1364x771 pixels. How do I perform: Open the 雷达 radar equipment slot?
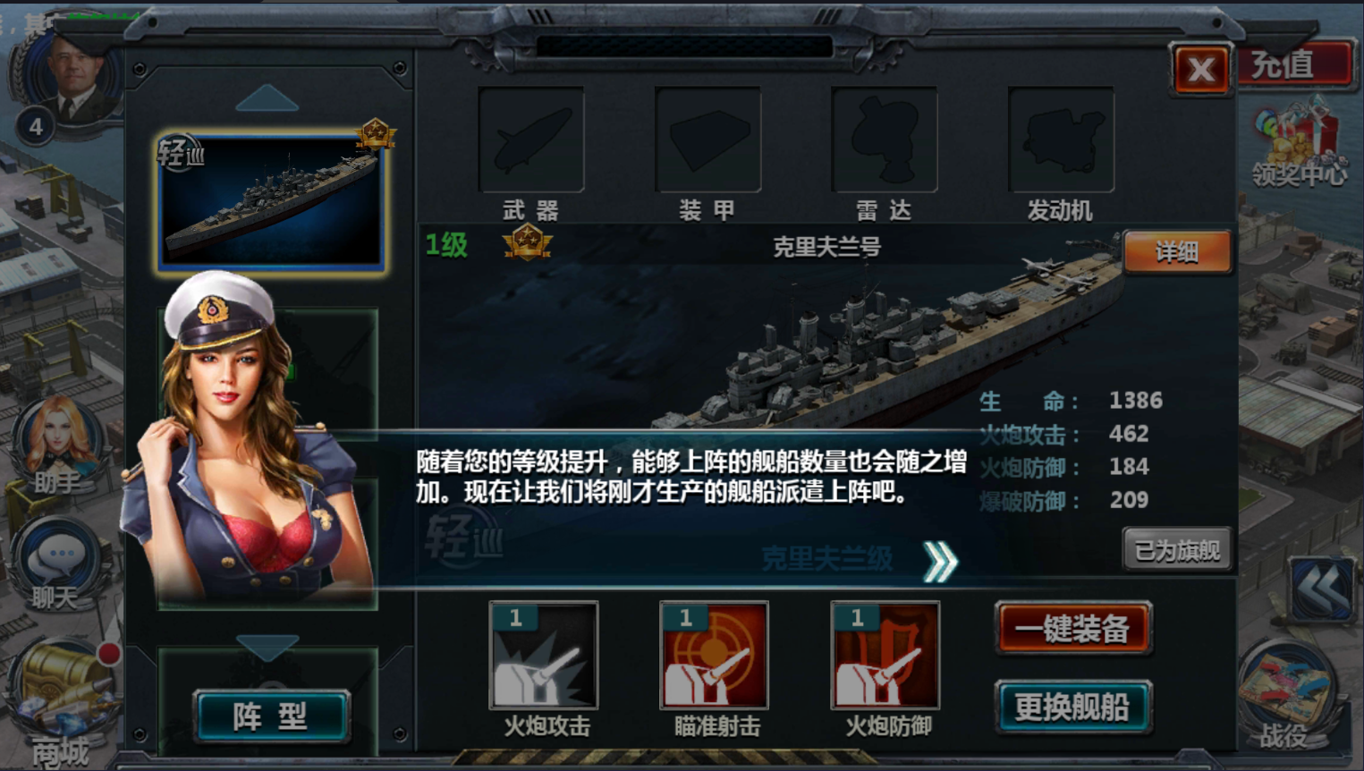885,140
